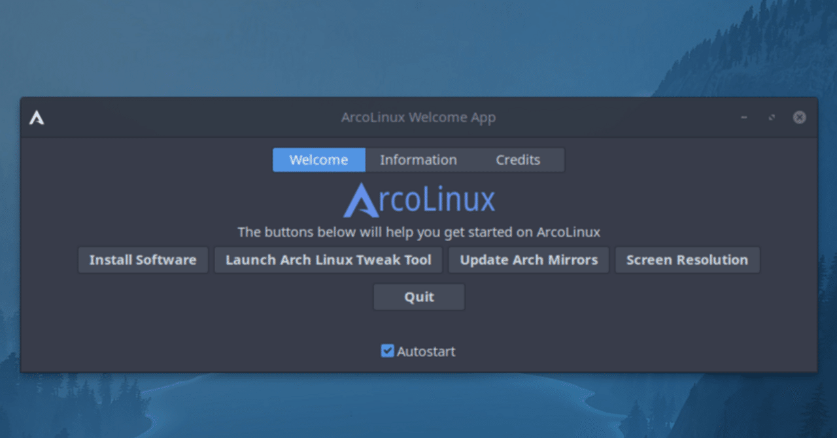Click the Autostart label text

426,351
